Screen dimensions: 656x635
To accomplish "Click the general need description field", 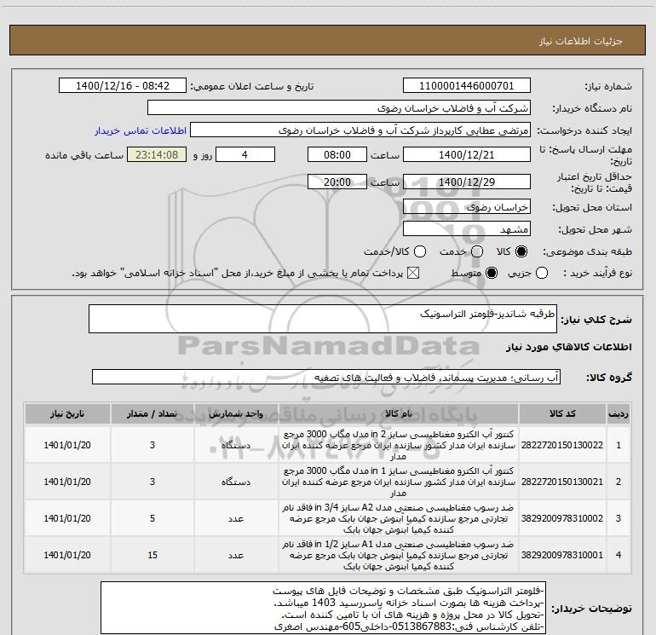I will click(323, 319).
